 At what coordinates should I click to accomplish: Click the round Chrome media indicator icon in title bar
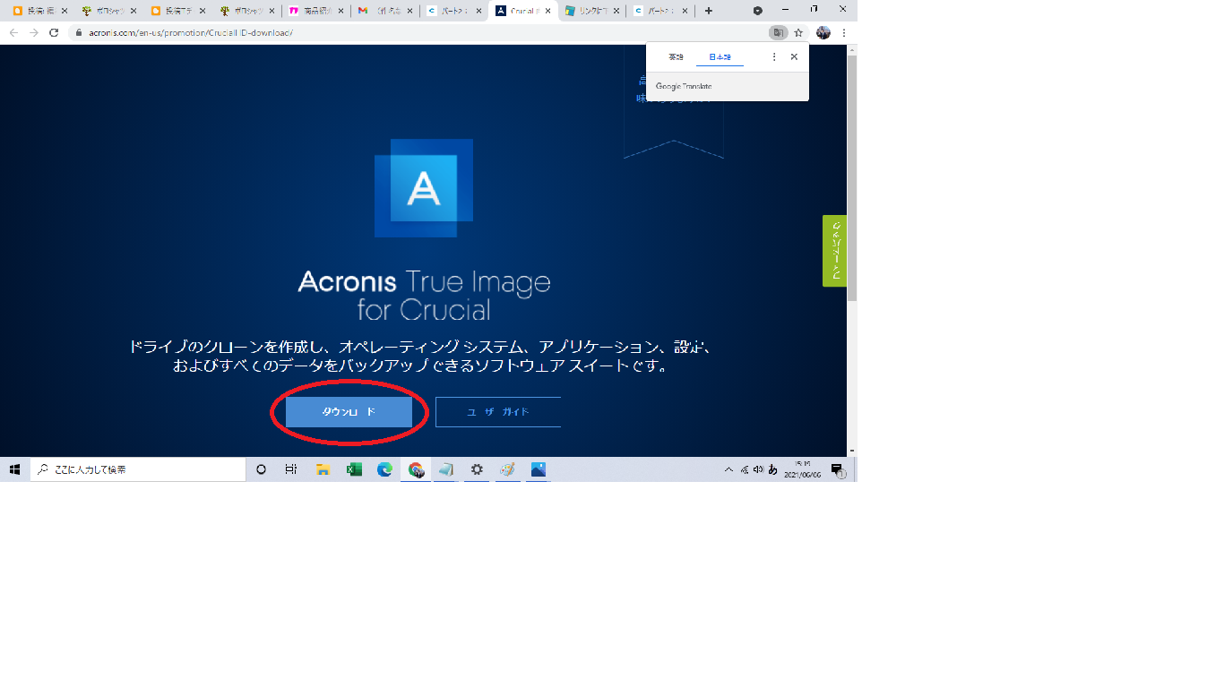(x=757, y=11)
